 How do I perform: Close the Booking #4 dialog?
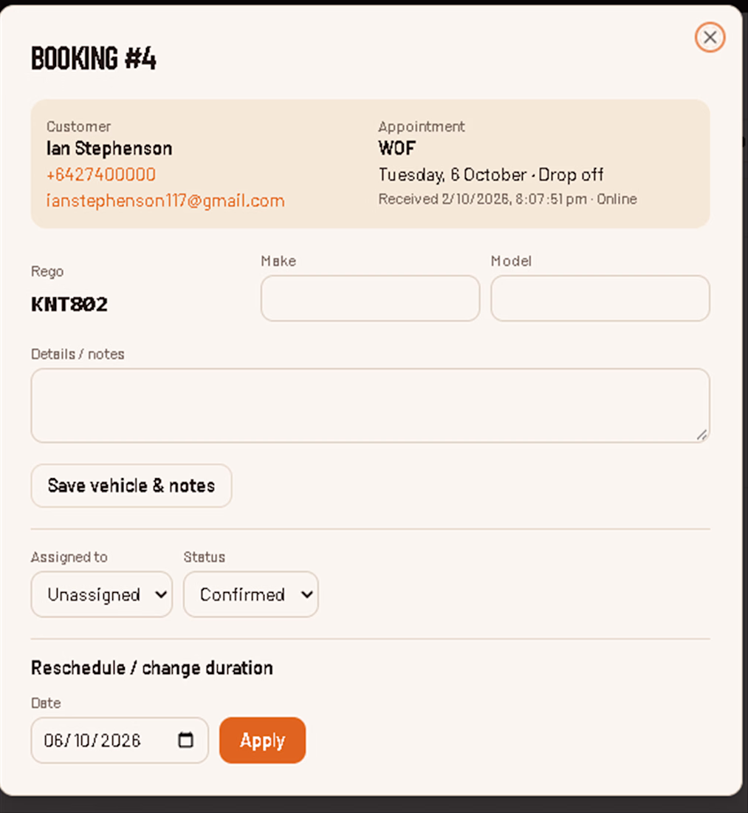point(710,38)
